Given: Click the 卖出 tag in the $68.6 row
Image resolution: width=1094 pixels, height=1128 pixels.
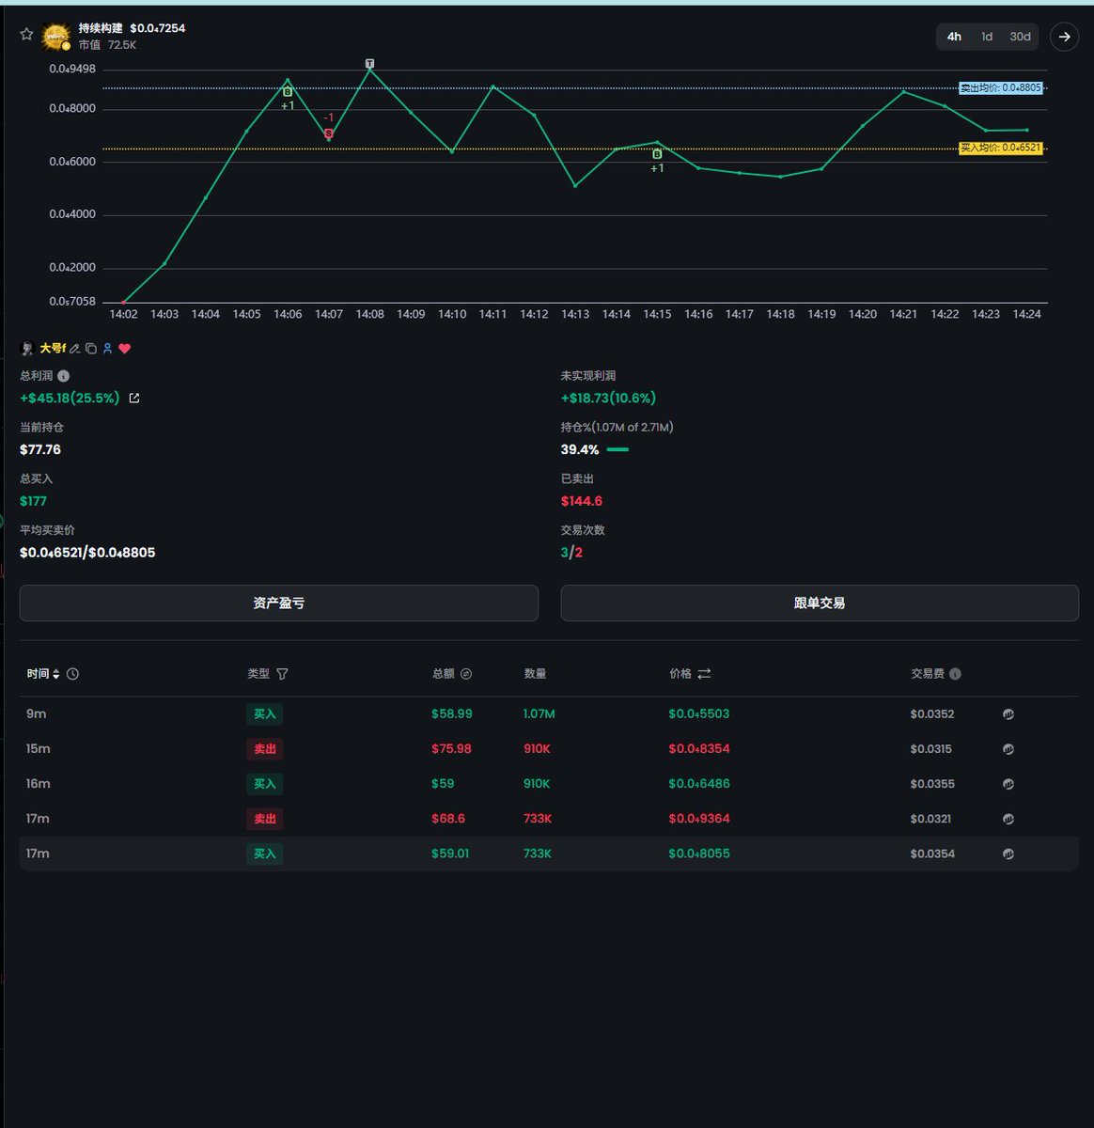Looking at the screenshot, I should (265, 819).
